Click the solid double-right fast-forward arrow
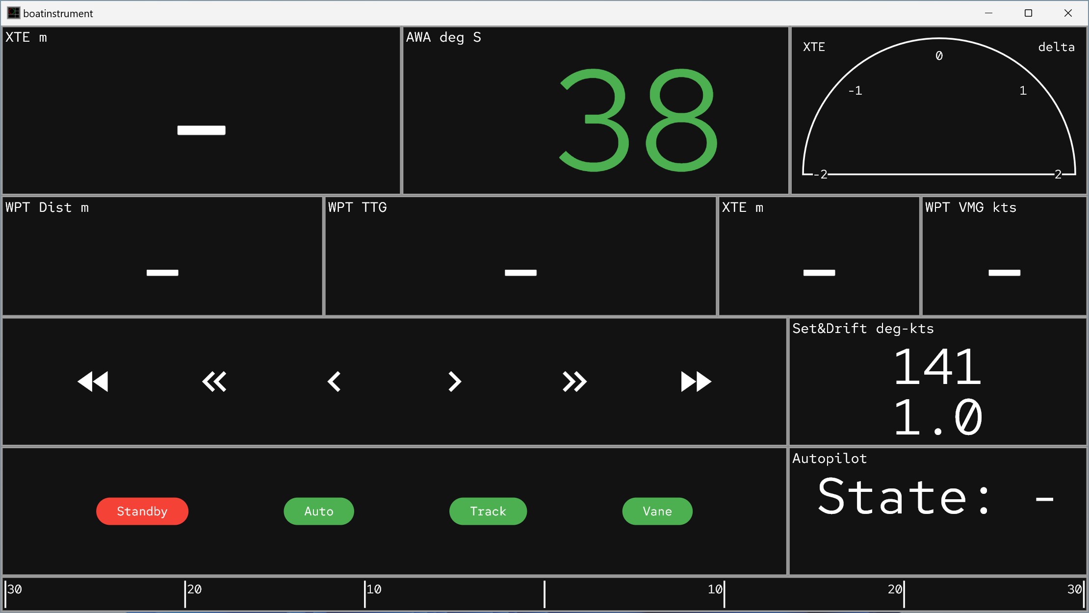This screenshot has height=613, width=1089. [696, 382]
